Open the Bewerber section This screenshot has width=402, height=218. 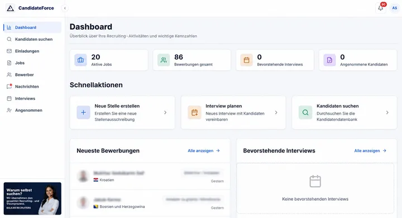coord(32,75)
